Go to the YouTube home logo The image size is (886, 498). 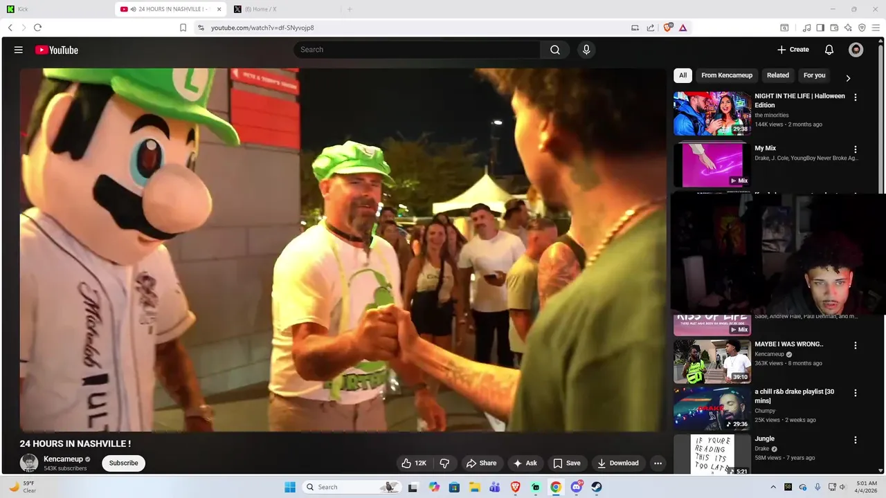(x=57, y=50)
